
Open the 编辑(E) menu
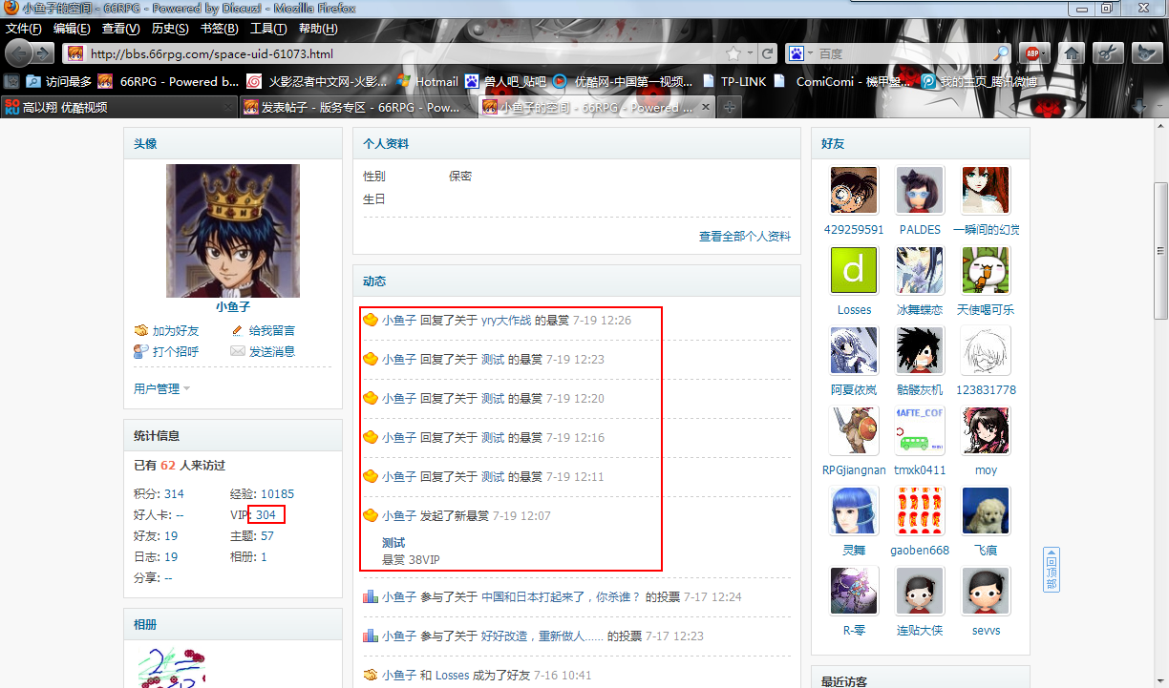72,29
